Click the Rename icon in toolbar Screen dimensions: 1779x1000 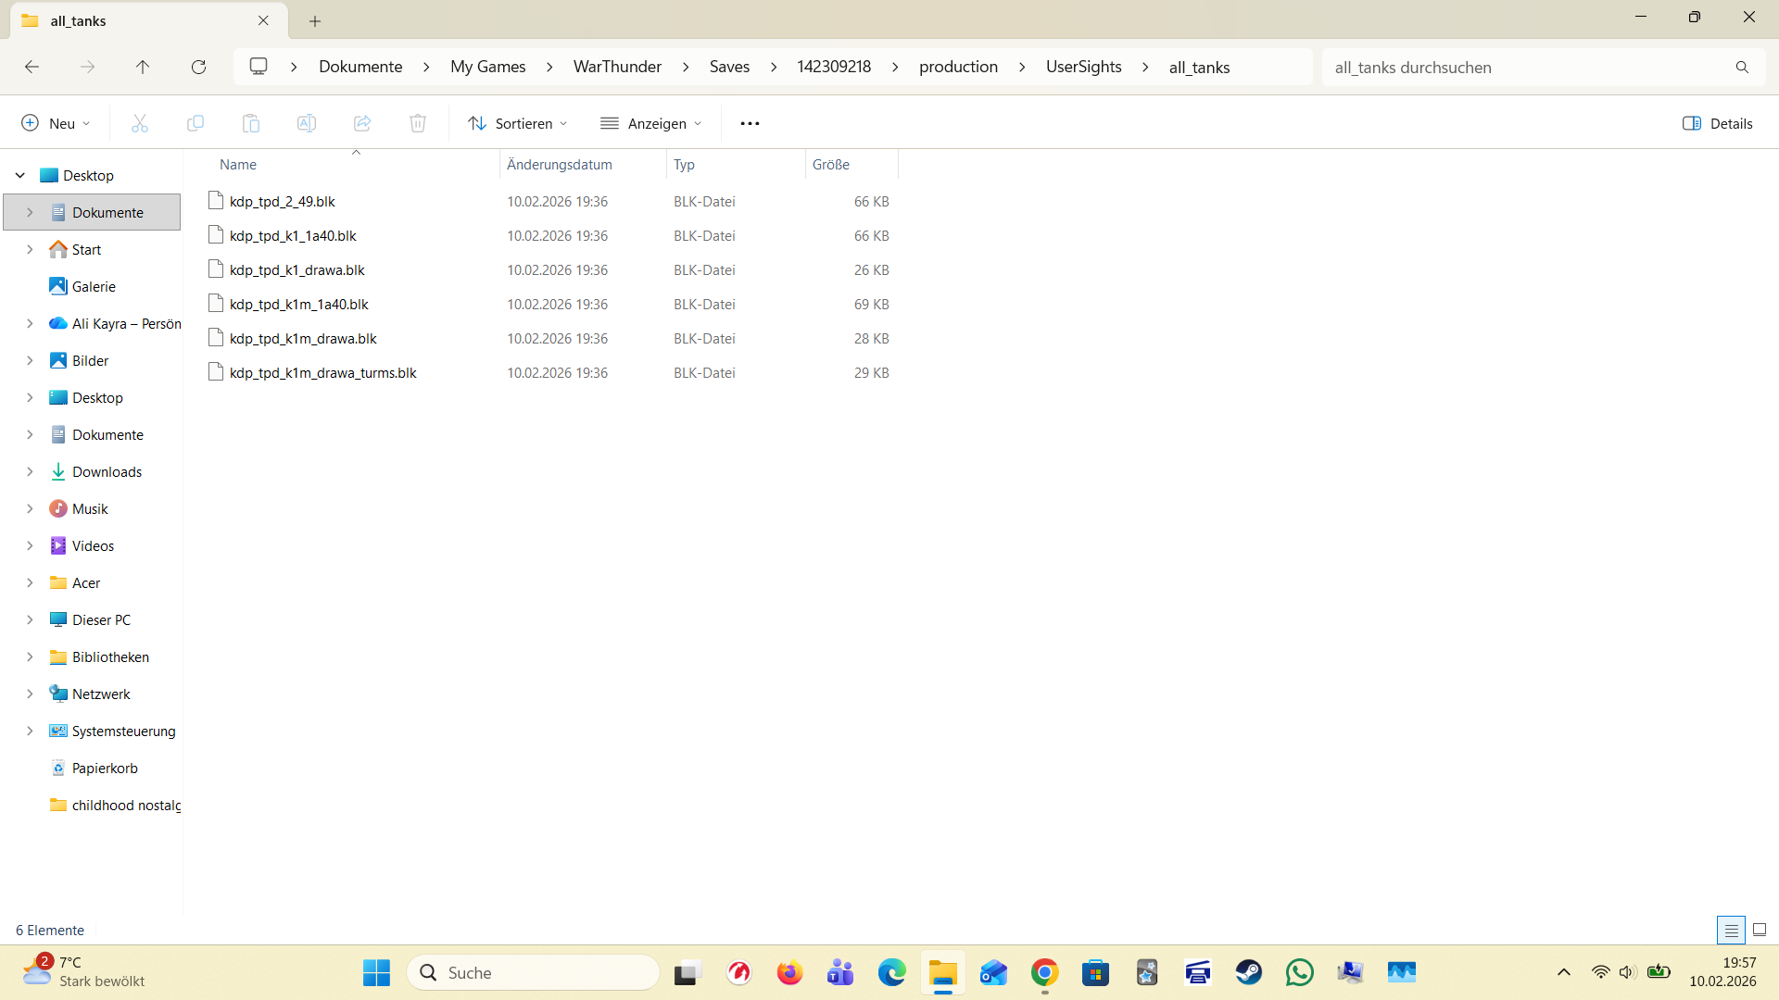(307, 123)
